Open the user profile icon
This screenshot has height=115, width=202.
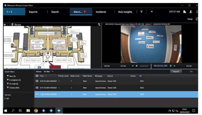tap(191, 12)
